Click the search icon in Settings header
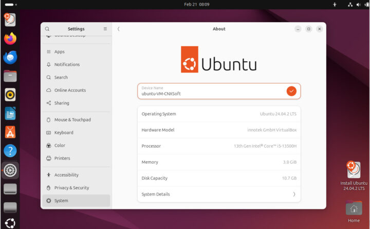 [47, 29]
